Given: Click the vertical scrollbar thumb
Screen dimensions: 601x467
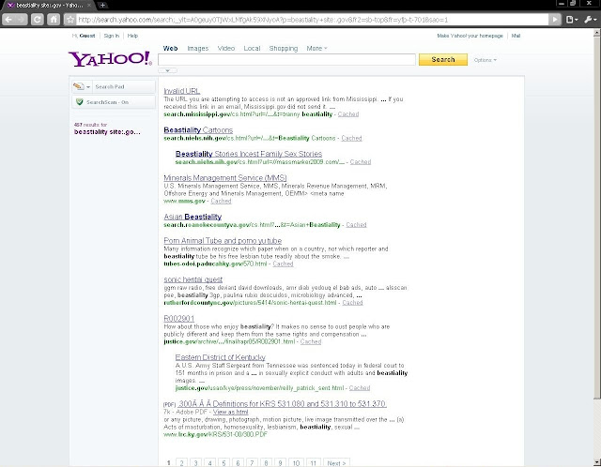Looking at the screenshot, I should (x=597, y=218).
